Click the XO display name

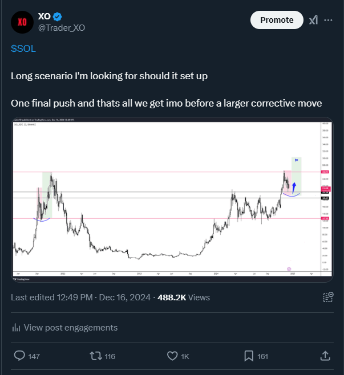[x=44, y=17]
